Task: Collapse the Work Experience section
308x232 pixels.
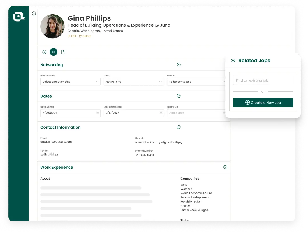Action: (225, 167)
